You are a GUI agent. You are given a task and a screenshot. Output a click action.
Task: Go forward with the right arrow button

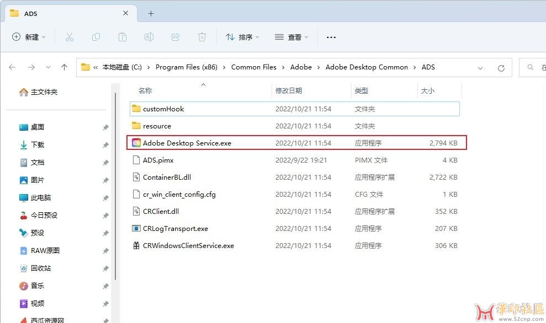click(31, 67)
